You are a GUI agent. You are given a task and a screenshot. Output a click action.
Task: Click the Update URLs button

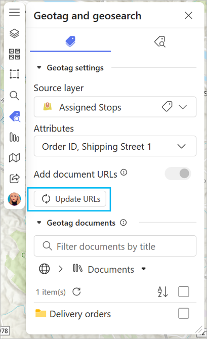click(70, 199)
